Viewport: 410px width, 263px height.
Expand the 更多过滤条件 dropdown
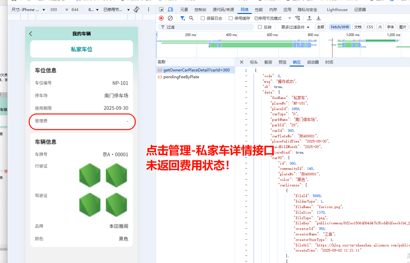coord(295,27)
